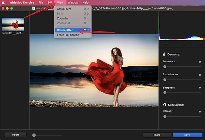Choose Zoom In from View menu
The image size is (205, 140).
point(73,18)
